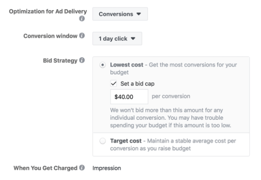Click the $40.00 bid cap amount field
This screenshot has width=261, height=180.
pyautogui.click(x=129, y=97)
